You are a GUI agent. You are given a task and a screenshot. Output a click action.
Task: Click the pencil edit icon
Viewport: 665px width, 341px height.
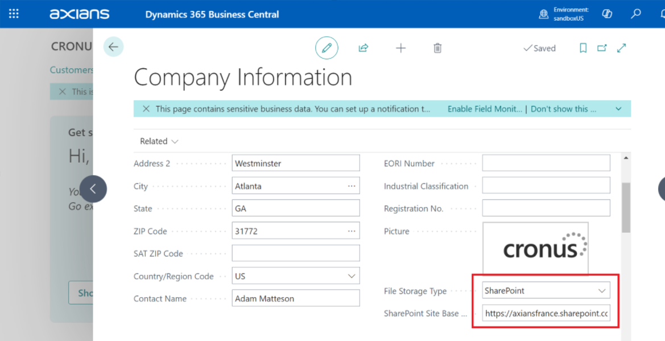pyautogui.click(x=327, y=48)
